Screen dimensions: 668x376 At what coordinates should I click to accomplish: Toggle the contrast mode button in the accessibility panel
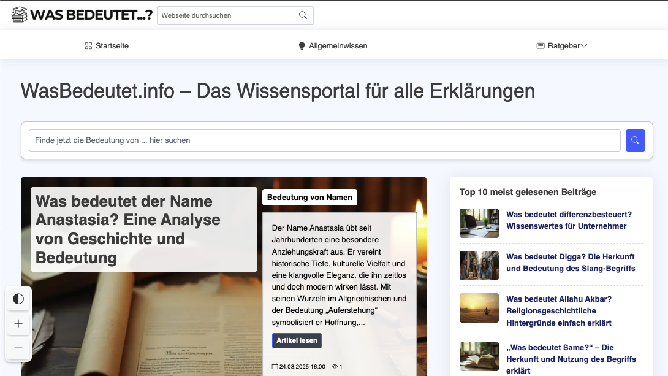pyautogui.click(x=18, y=299)
